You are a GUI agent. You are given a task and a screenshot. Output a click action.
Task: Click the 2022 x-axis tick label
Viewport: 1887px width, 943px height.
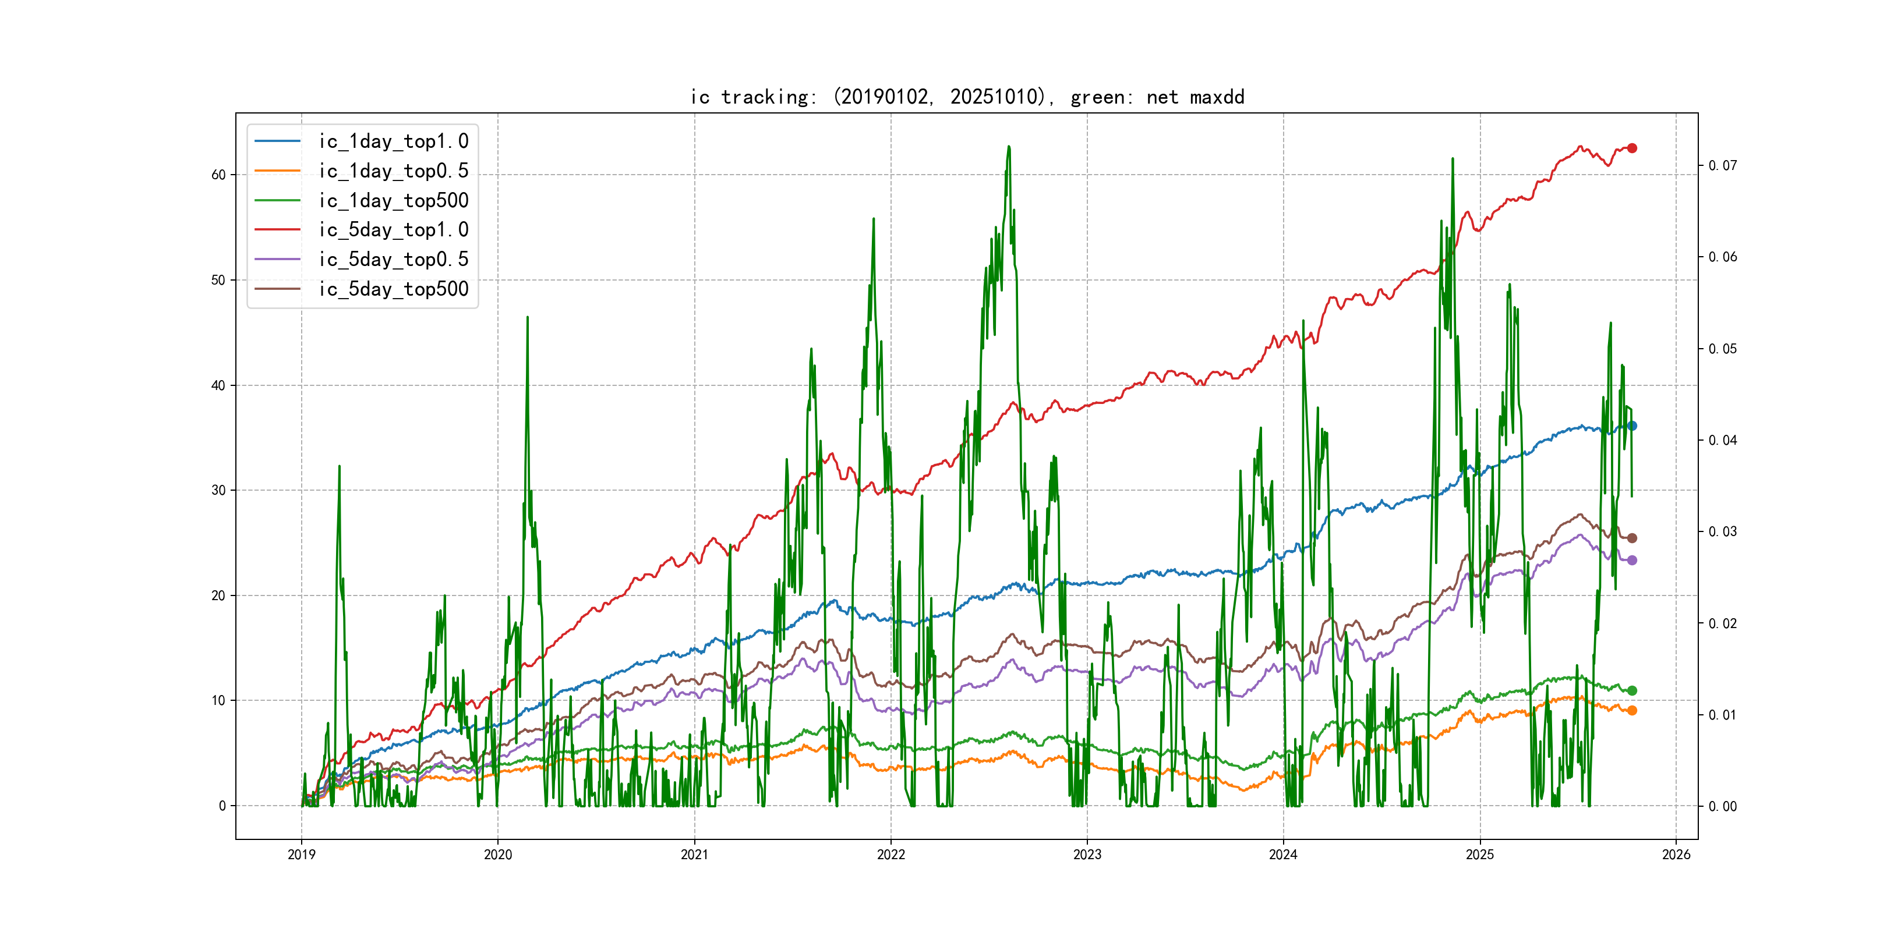tap(891, 855)
